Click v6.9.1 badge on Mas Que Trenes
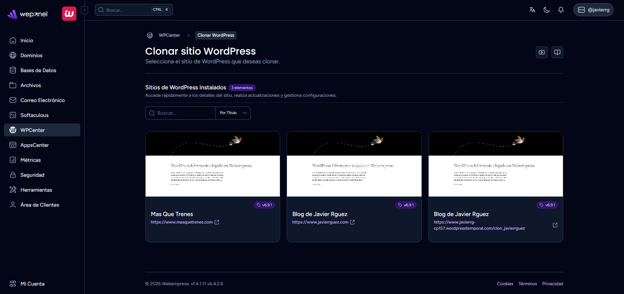Viewport: 624px width, 294px height. 264,205
